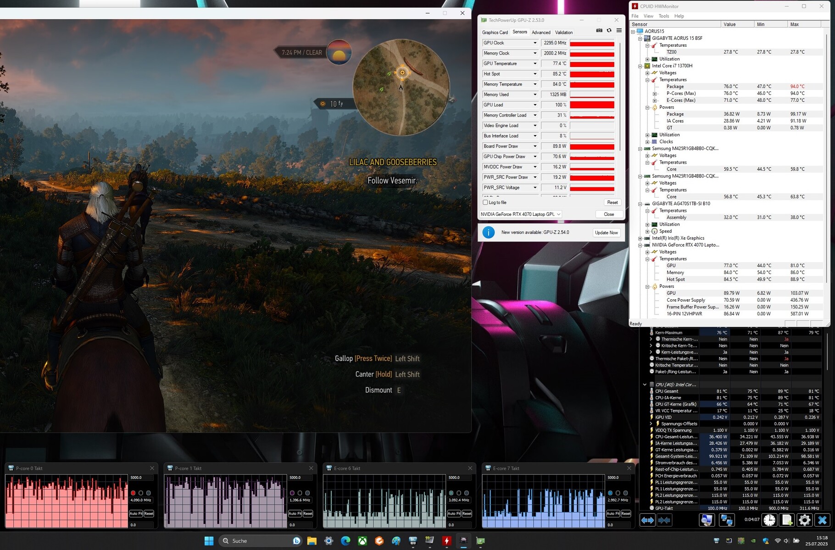Switch to Validation tab in GPU-Z
Viewport: 835px width, 550px height.
[x=564, y=33]
